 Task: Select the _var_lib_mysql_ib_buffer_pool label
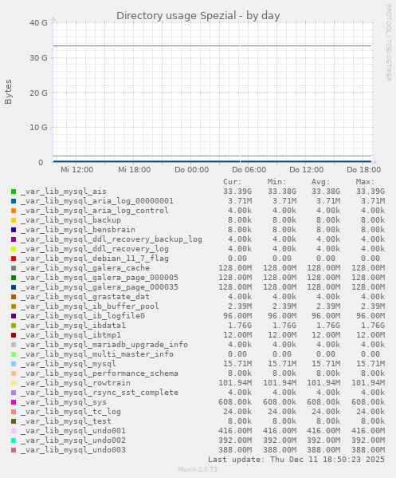click(90, 306)
